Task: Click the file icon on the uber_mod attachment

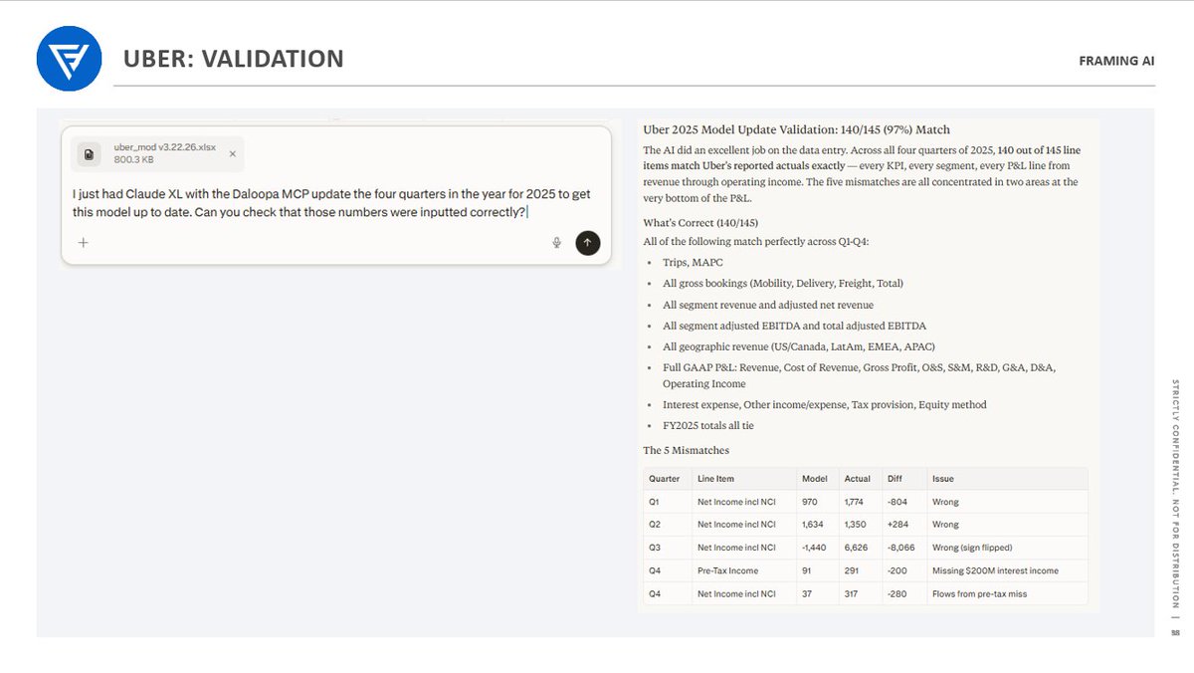Action: click(x=90, y=154)
